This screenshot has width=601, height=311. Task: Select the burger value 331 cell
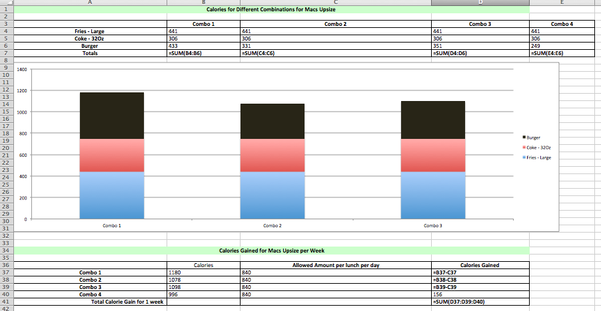pyautogui.click(x=336, y=46)
